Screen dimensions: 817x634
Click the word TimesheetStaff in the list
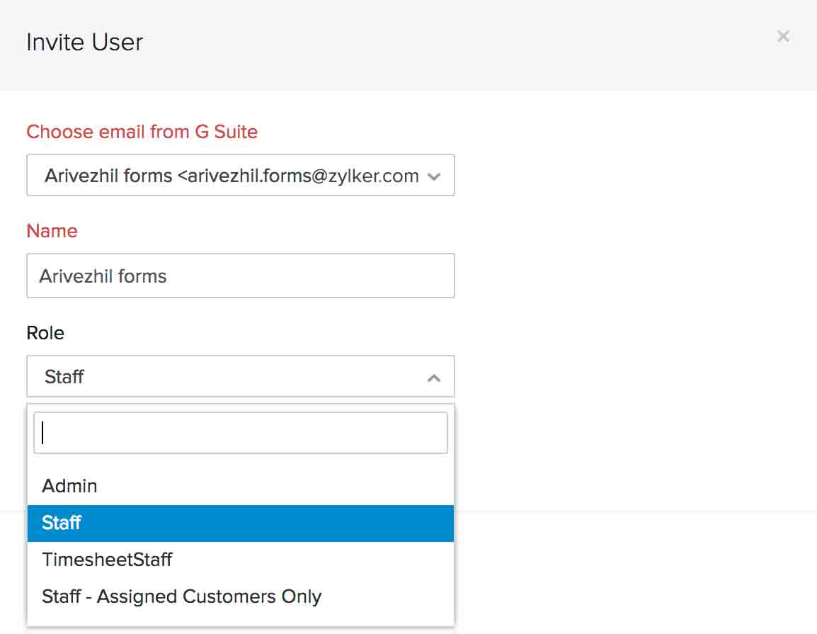click(x=107, y=560)
